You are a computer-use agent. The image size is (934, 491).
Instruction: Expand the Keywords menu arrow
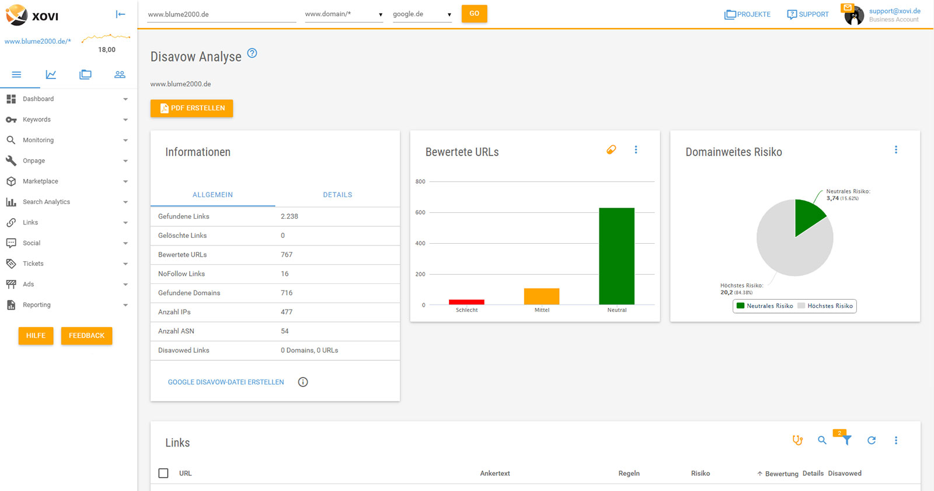click(x=126, y=120)
